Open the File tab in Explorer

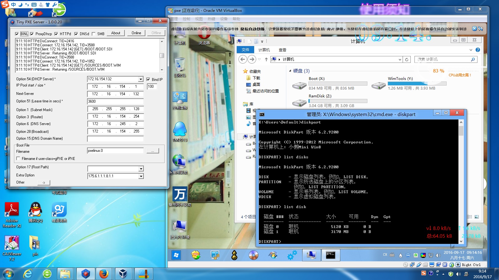coord(245,50)
